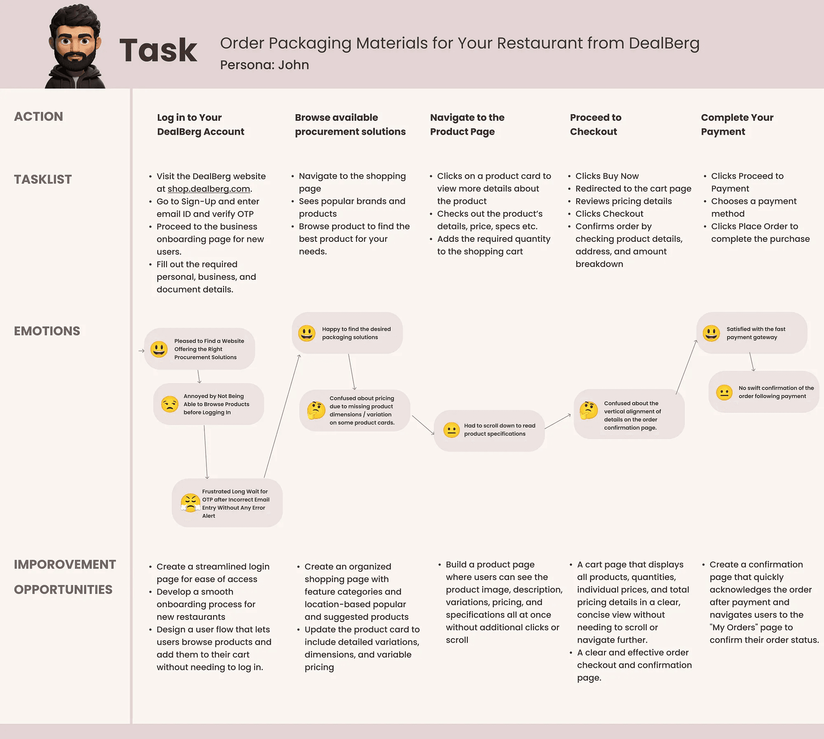The height and width of the screenshot is (739, 824).
Task: Click "Sees popular brands and products" bullet
Action: [352, 207]
